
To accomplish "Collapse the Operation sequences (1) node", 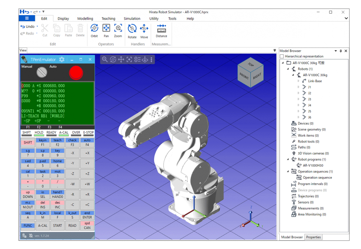I will click(x=288, y=171).
